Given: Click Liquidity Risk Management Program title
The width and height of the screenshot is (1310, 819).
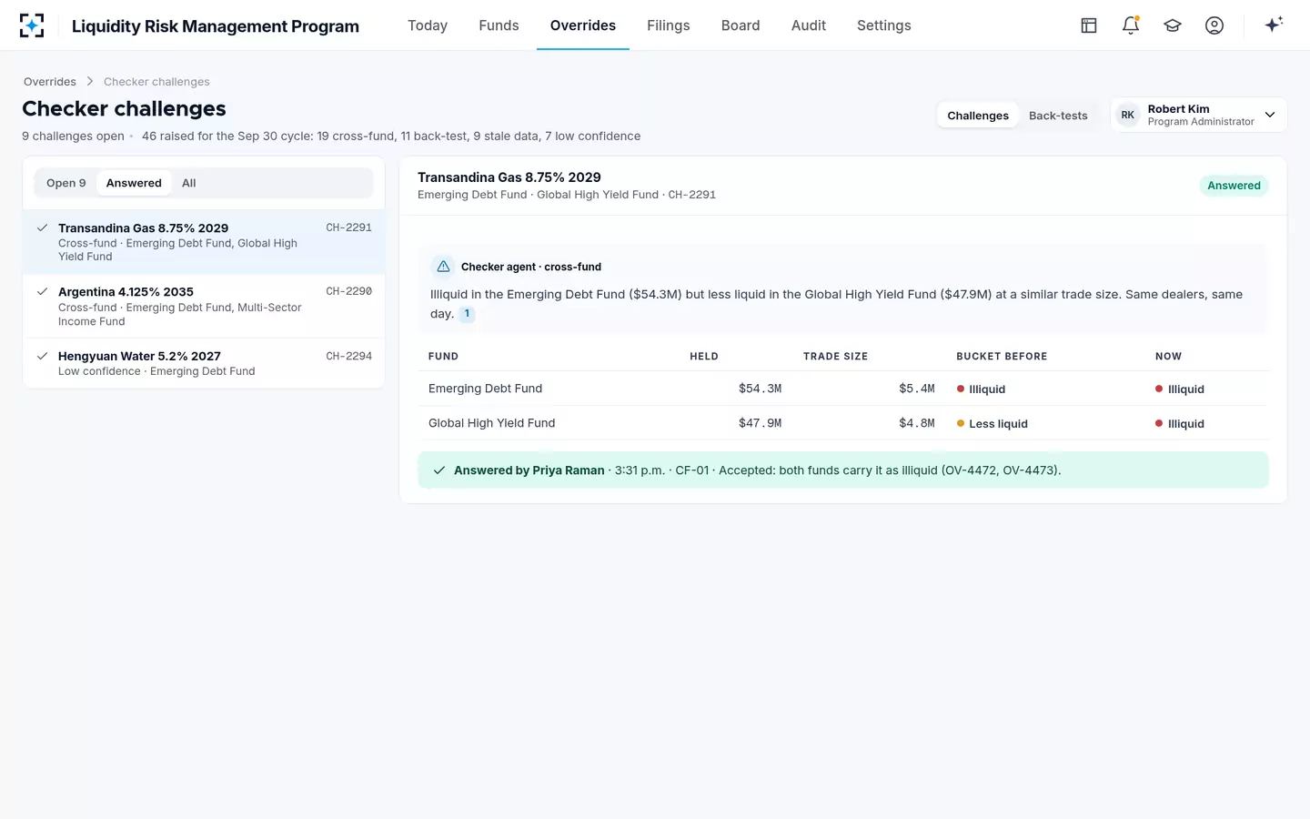Looking at the screenshot, I should [x=216, y=25].
